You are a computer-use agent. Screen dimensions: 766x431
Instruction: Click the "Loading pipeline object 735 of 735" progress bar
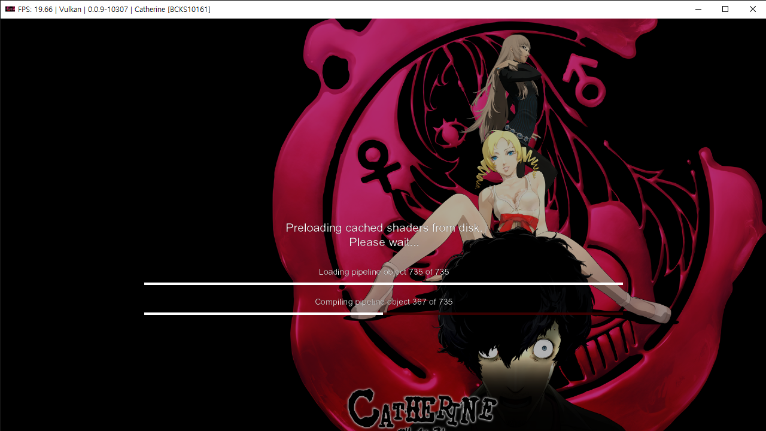click(x=384, y=284)
